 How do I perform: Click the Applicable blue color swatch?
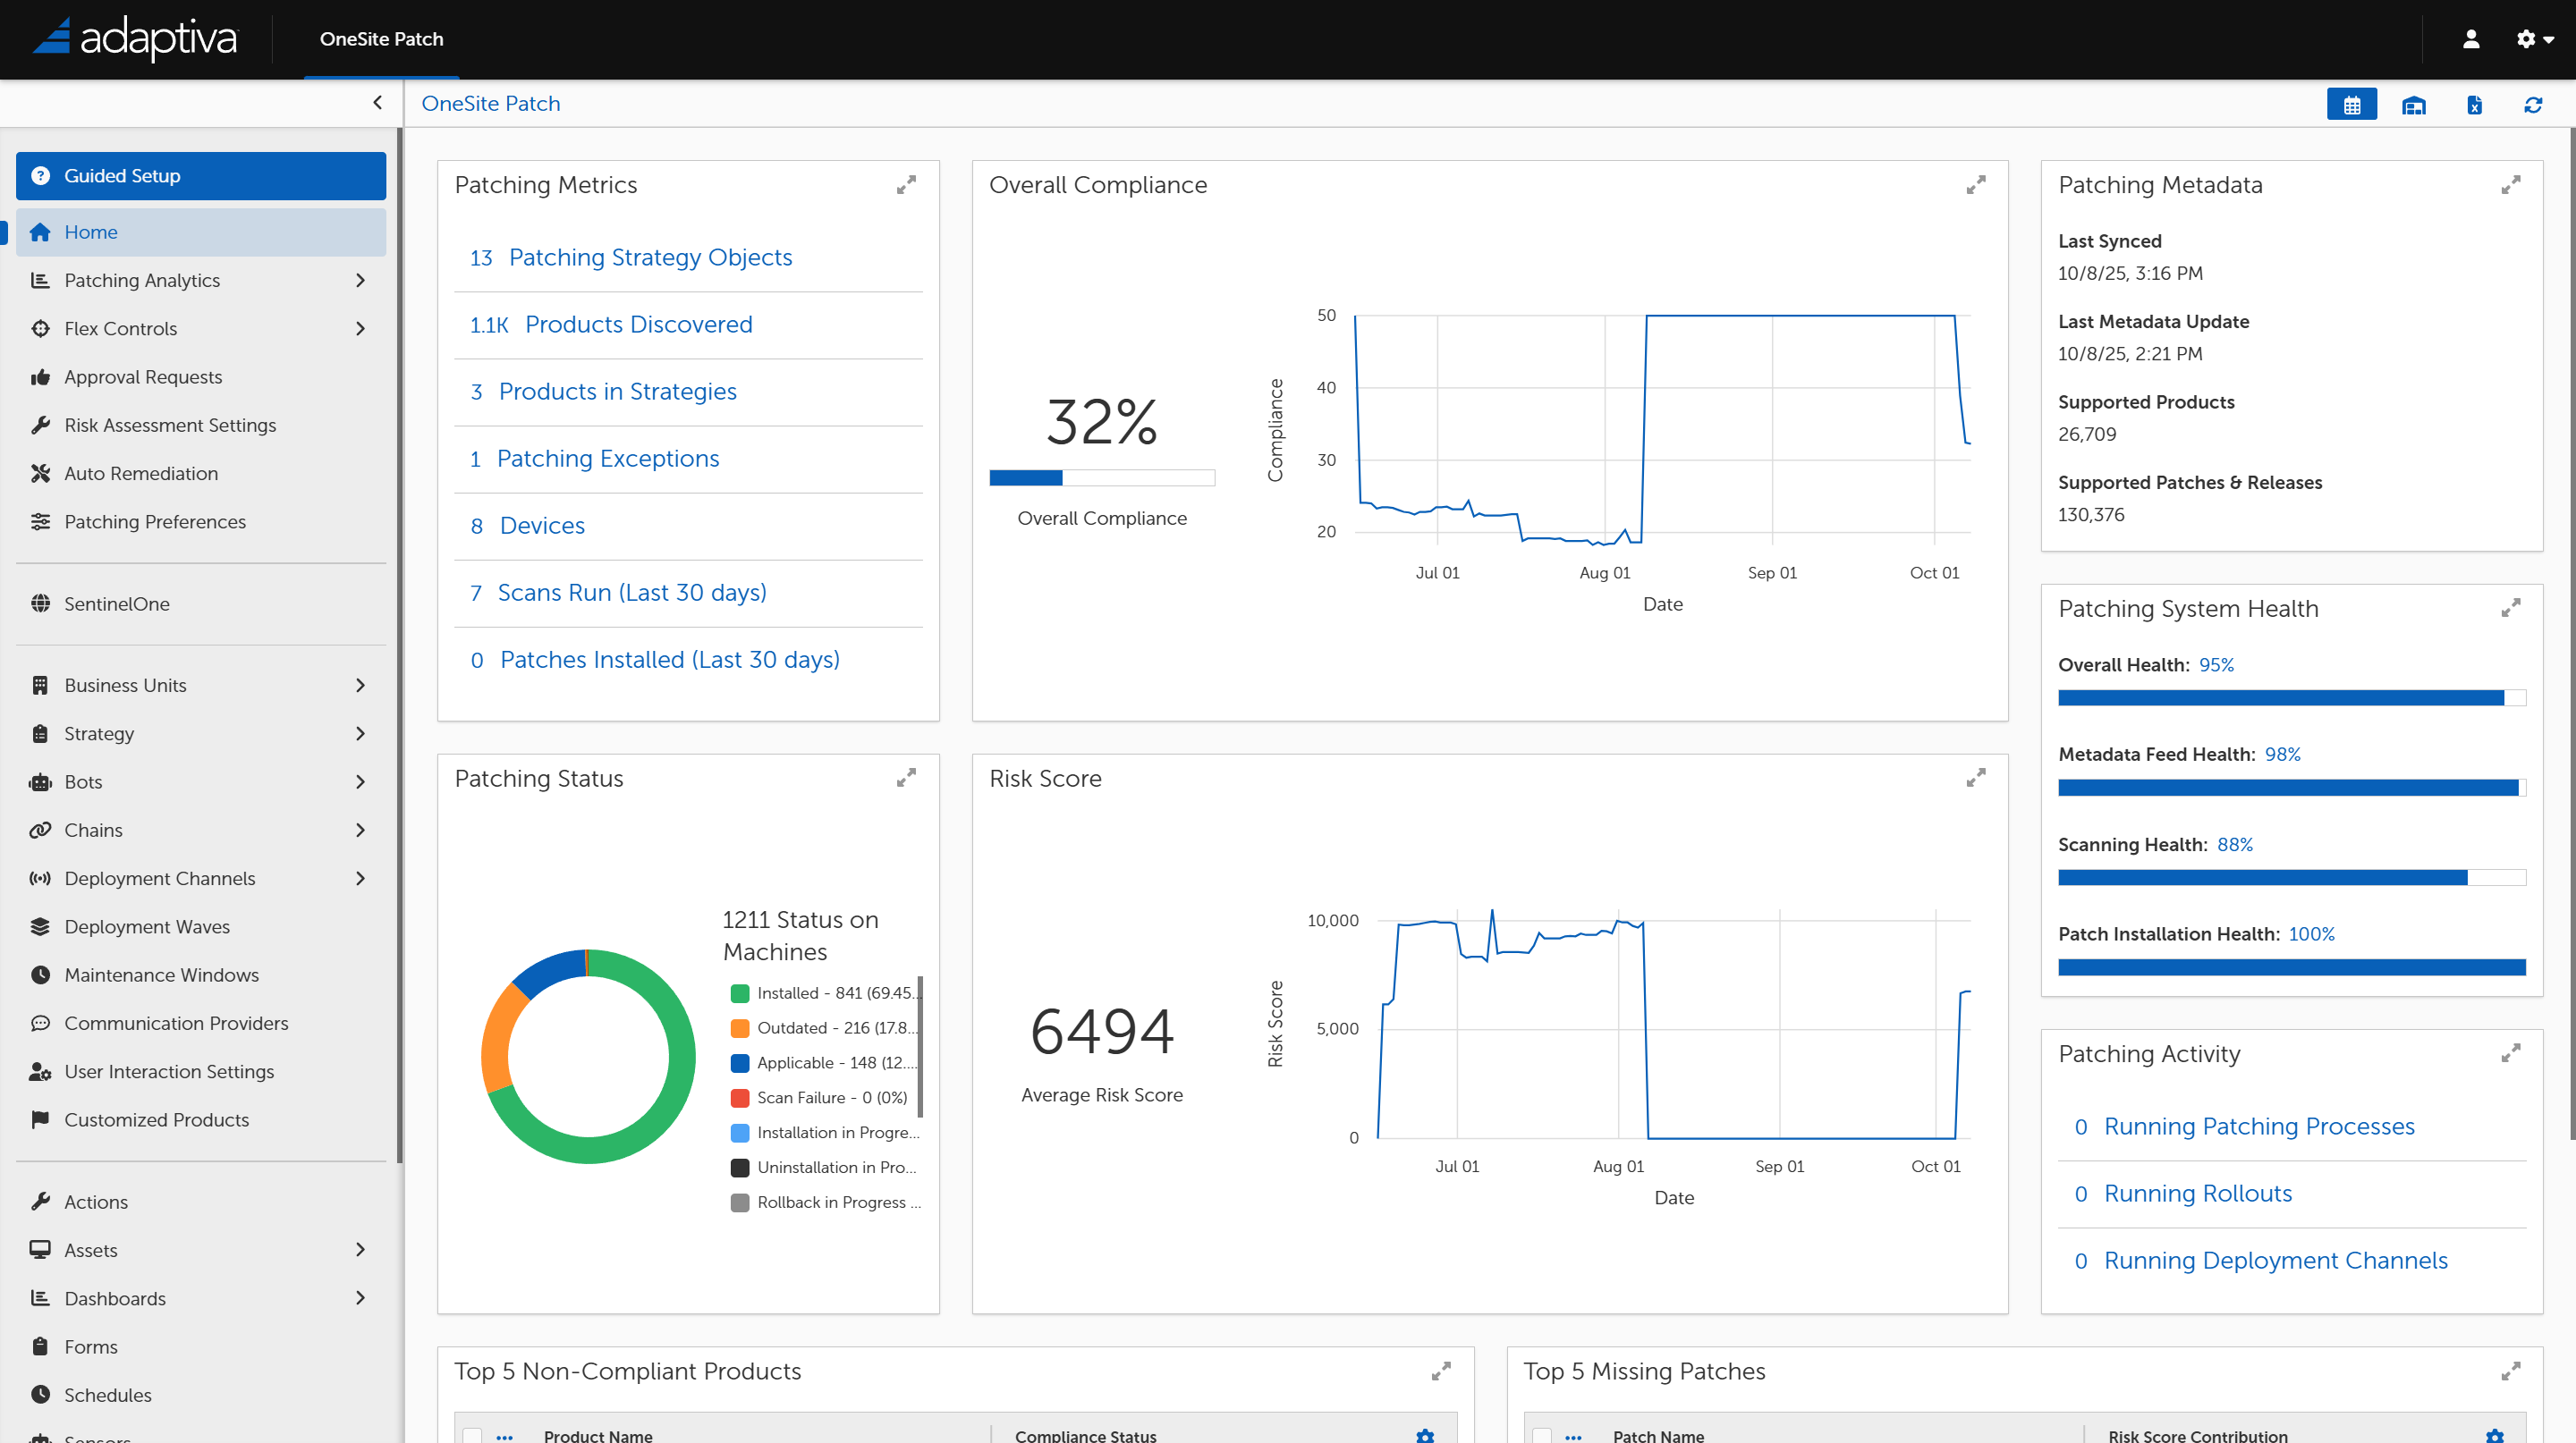pyautogui.click(x=740, y=1062)
